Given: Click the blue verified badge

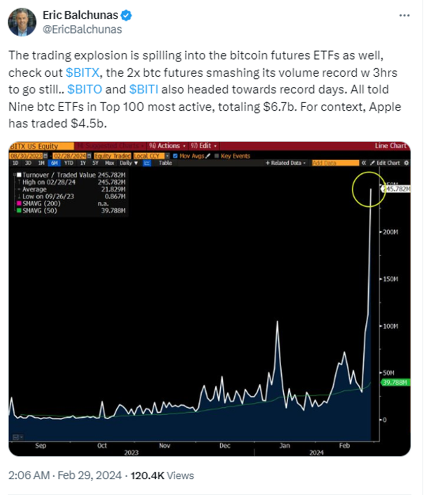Looking at the screenshot, I should point(127,15).
